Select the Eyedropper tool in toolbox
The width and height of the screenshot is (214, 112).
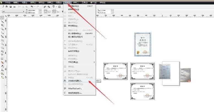(x=2, y=66)
